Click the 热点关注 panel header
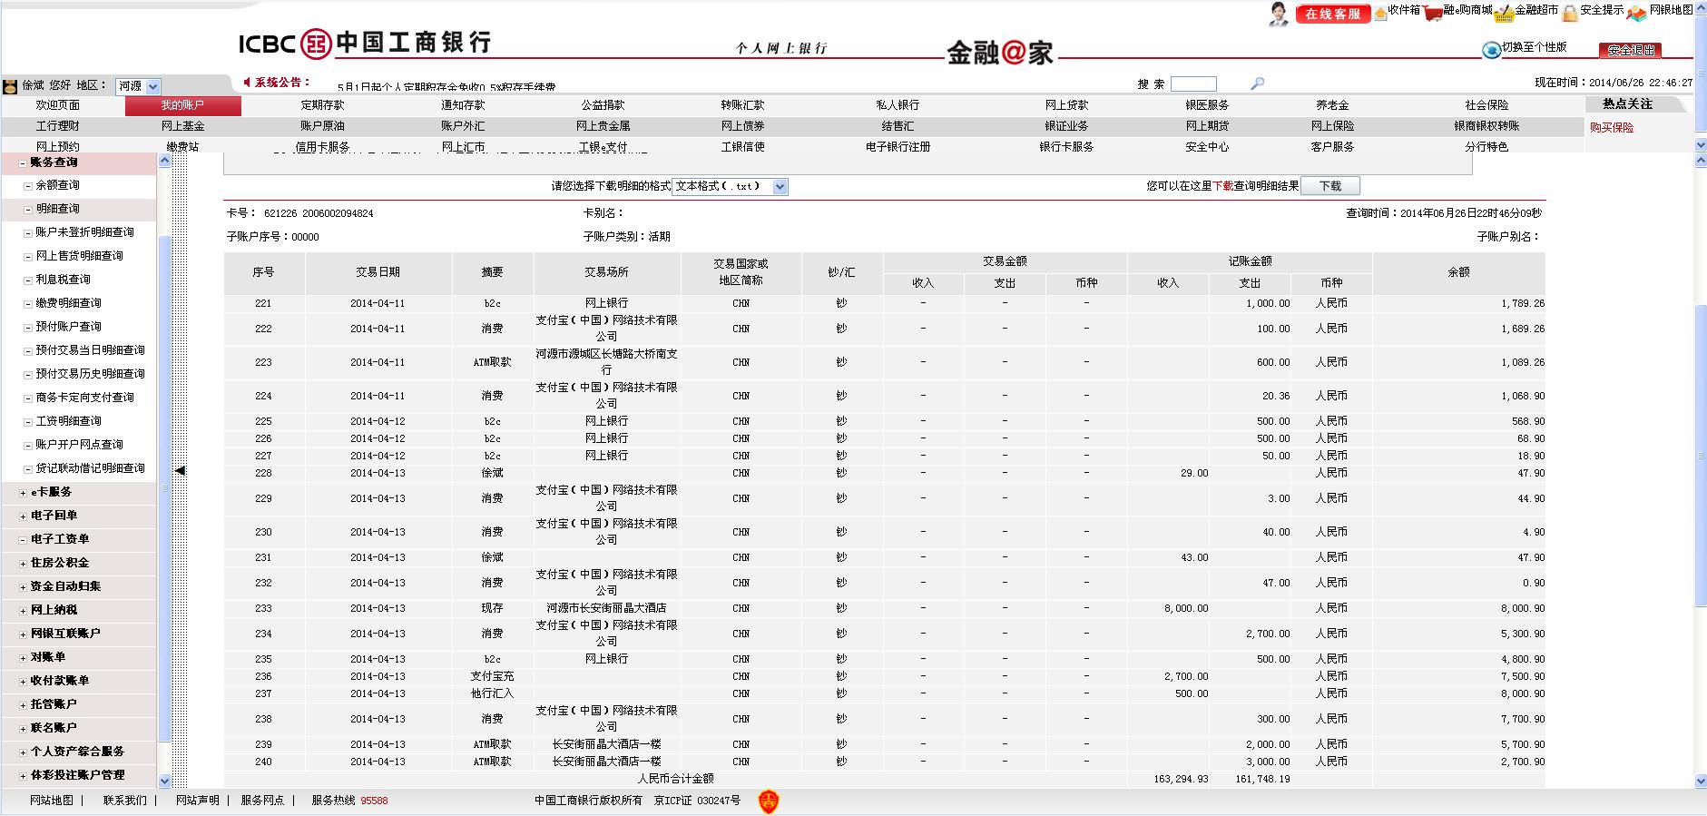This screenshot has height=816, width=1707. pos(1634,104)
